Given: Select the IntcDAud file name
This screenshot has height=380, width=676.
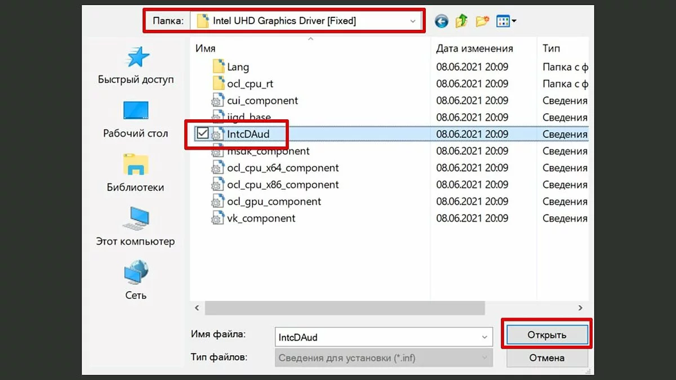Looking at the screenshot, I should (x=248, y=134).
